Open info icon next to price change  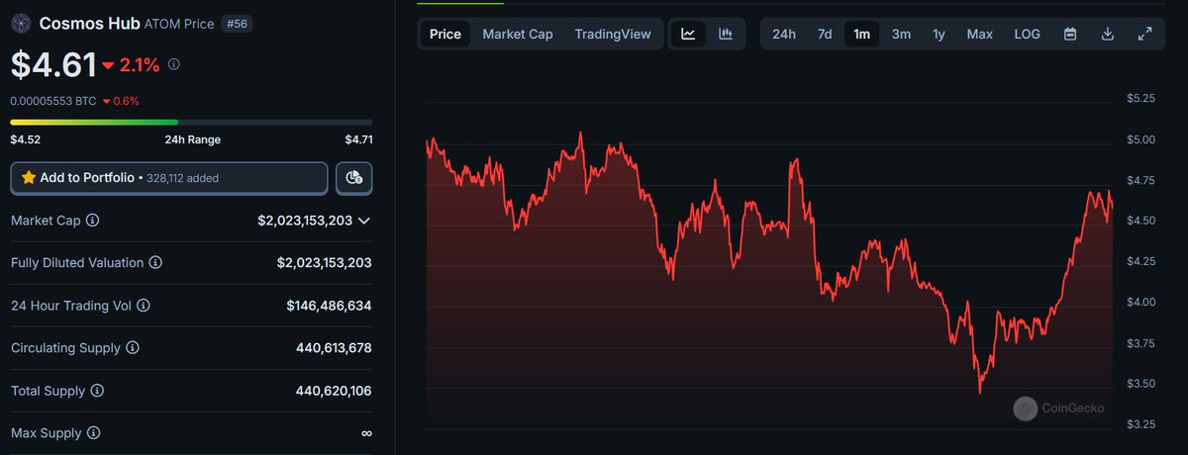pos(174,64)
